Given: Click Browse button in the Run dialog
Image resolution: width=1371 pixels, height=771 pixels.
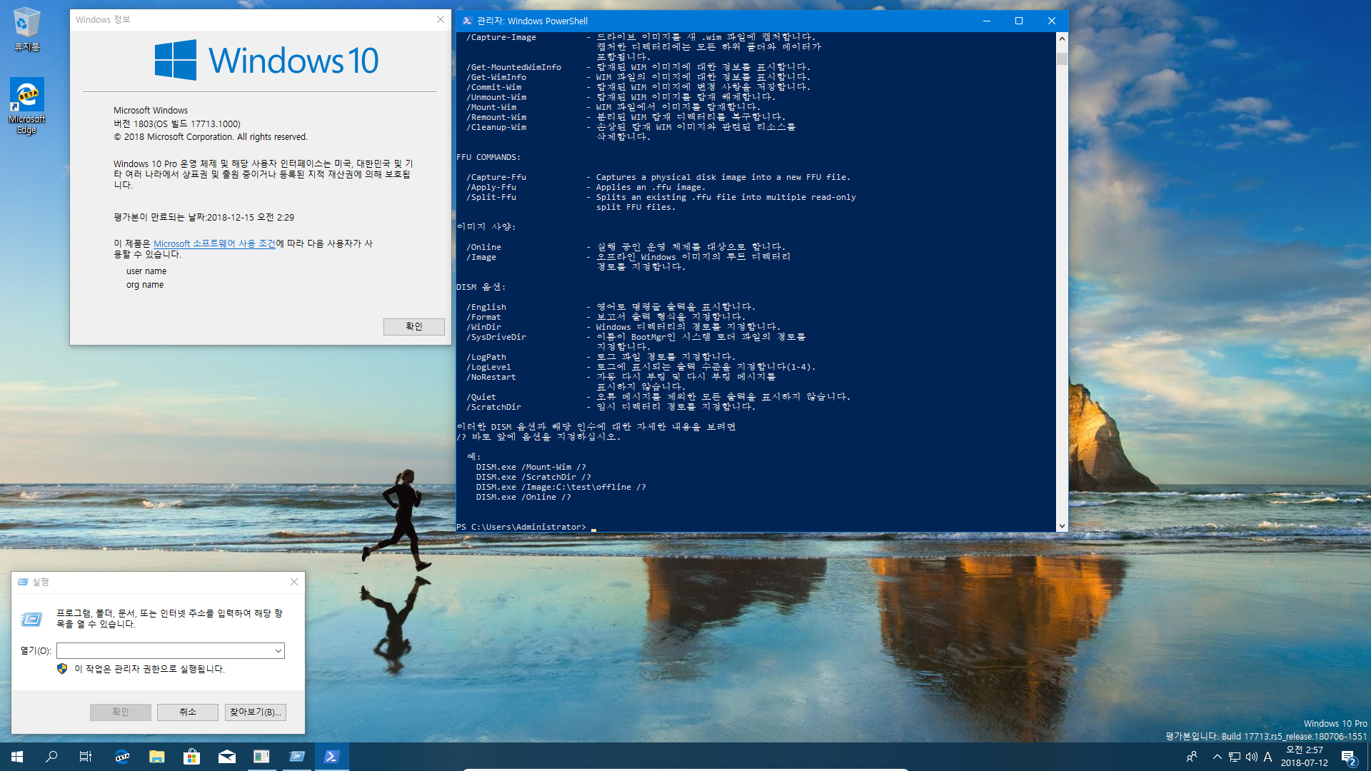Looking at the screenshot, I should pyautogui.click(x=256, y=712).
